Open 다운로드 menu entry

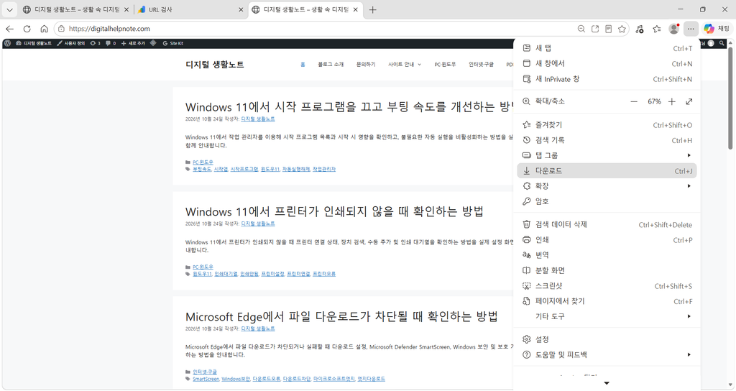click(607, 171)
